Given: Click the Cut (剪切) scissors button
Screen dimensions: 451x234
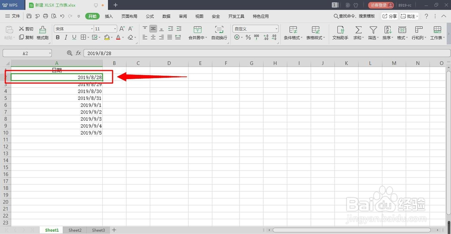Looking at the screenshot, I should [x=26, y=29].
